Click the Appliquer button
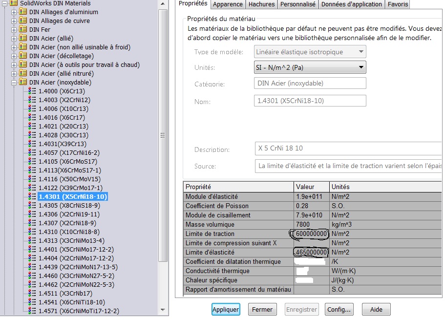445x320 pixels. tap(226, 309)
